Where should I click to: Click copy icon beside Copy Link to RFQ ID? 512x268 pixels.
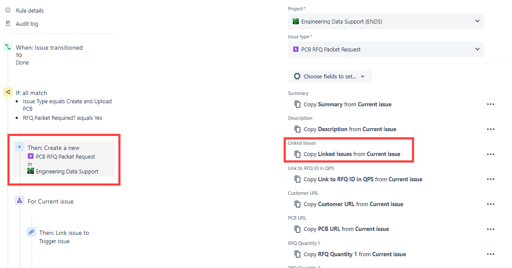click(x=298, y=180)
